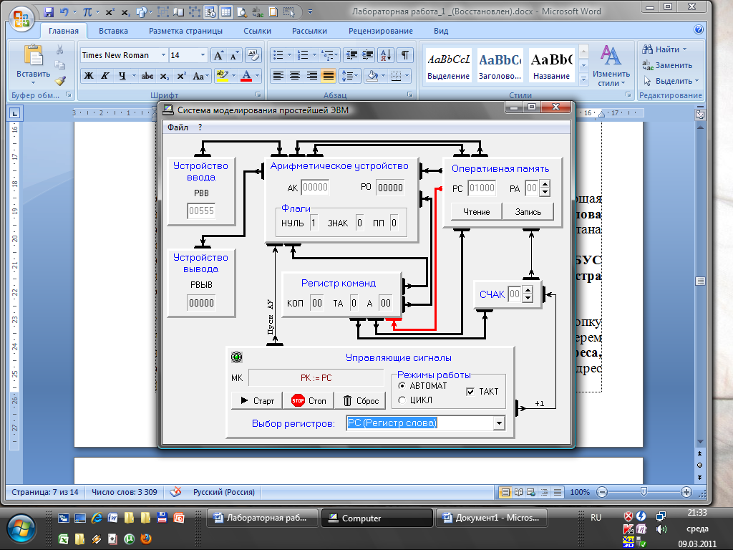Apply underline (Ч) formatting
Image resolution: width=733 pixels, height=550 pixels.
tap(122, 76)
